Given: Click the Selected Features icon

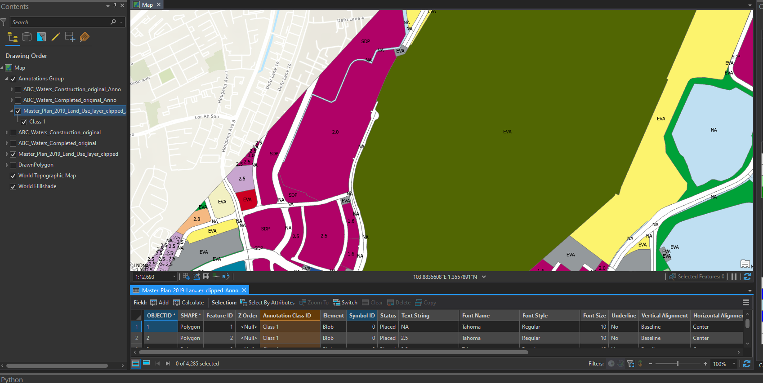Looking at the screenshot, I should (673, 277).
